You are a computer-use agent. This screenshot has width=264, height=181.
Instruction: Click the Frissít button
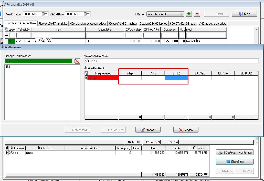click(217, 14)
